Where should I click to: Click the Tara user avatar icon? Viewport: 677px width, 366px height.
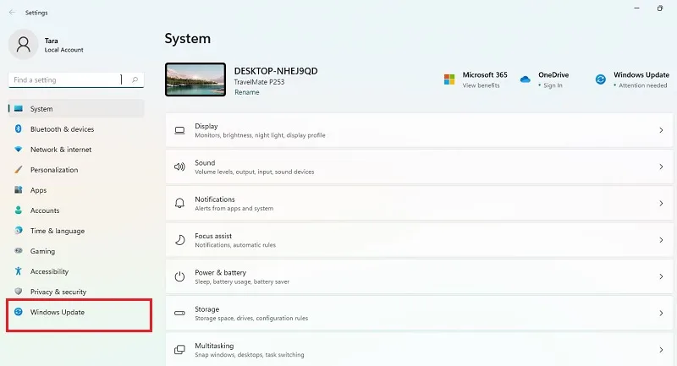pyautogui.click(x=24, y=45)
